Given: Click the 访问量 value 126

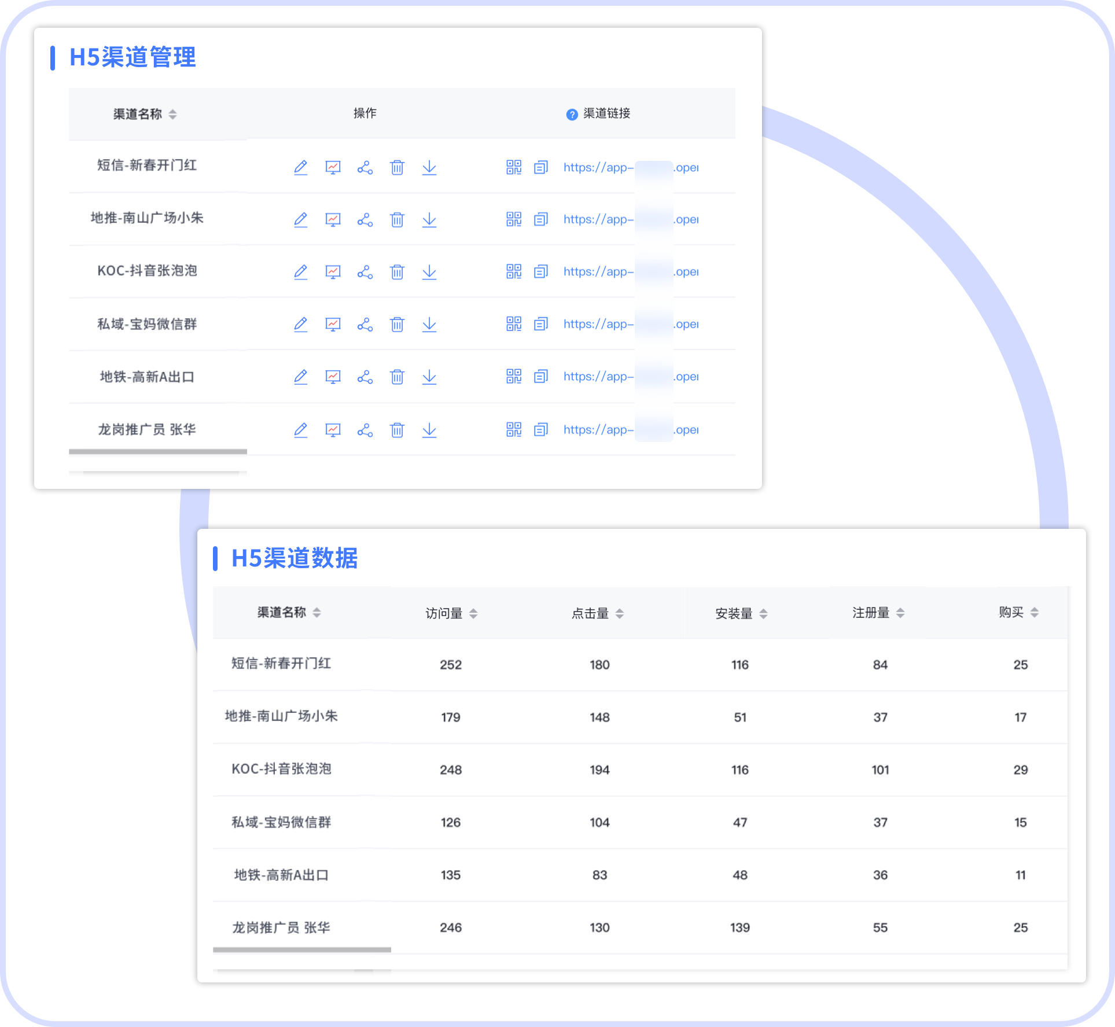Looking at the screenshot, I should tap(451, 823).
